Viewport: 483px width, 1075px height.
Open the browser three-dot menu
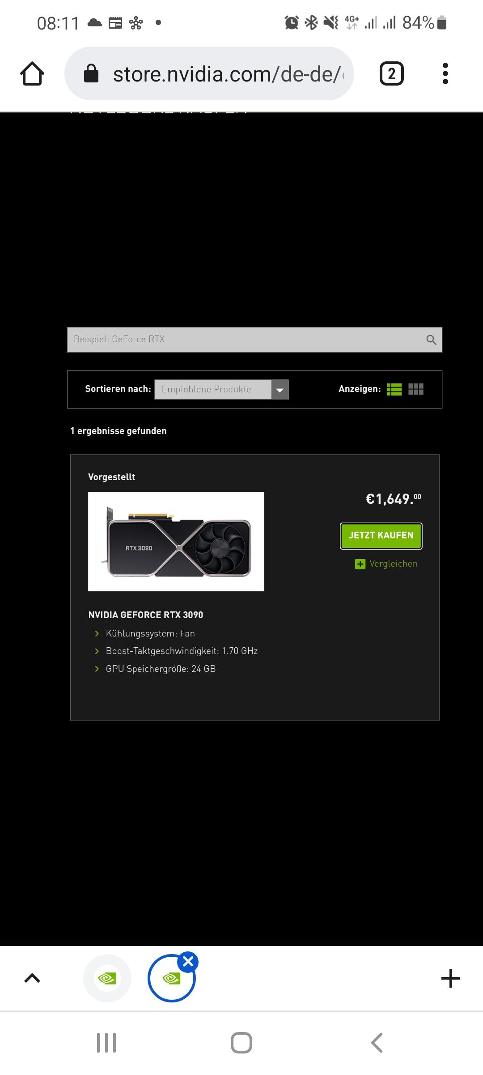pos(445,73)
